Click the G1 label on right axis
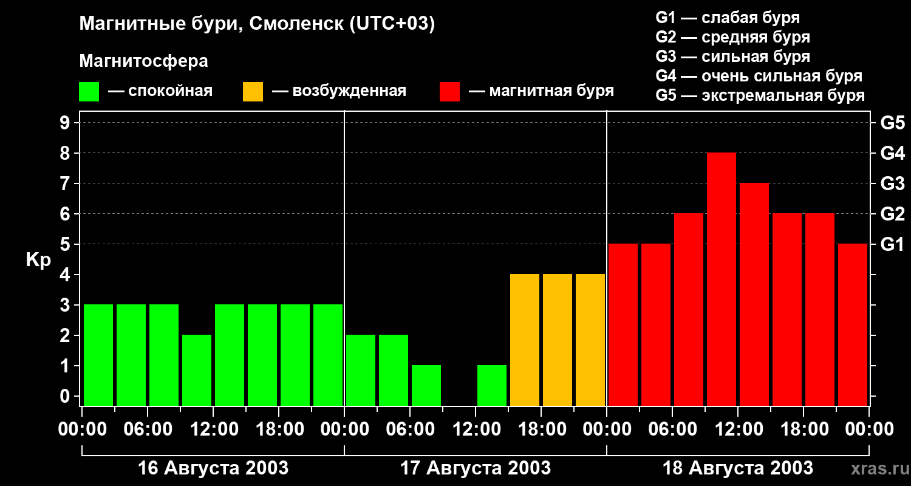 [x=893, y=244]
